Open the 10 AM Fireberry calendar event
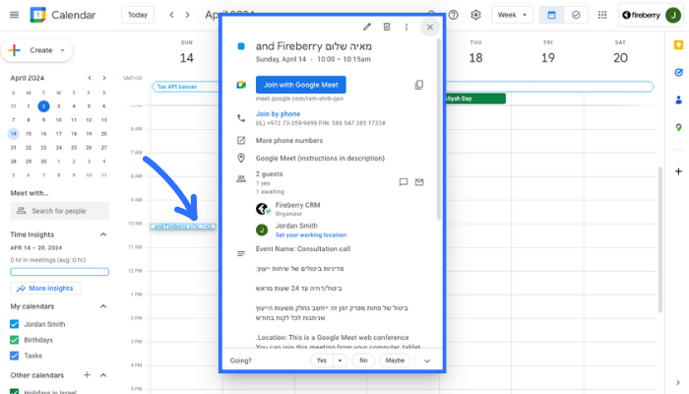689x394 pixels. tap(183, 227)
